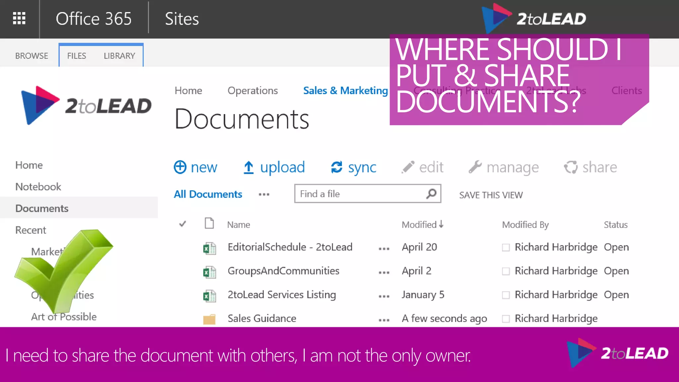This screenshot has height=382, width=679.
Task: Toggle presence checkbox in GroupsAndCommunities row
Action: (506, 272)
